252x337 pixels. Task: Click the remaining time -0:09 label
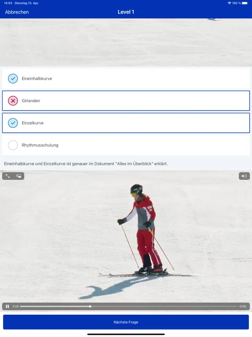pos(242,306)
